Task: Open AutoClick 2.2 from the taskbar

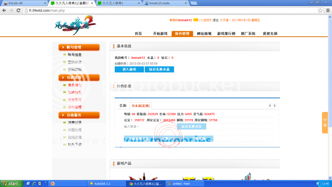Action: (x=107, y=184)
